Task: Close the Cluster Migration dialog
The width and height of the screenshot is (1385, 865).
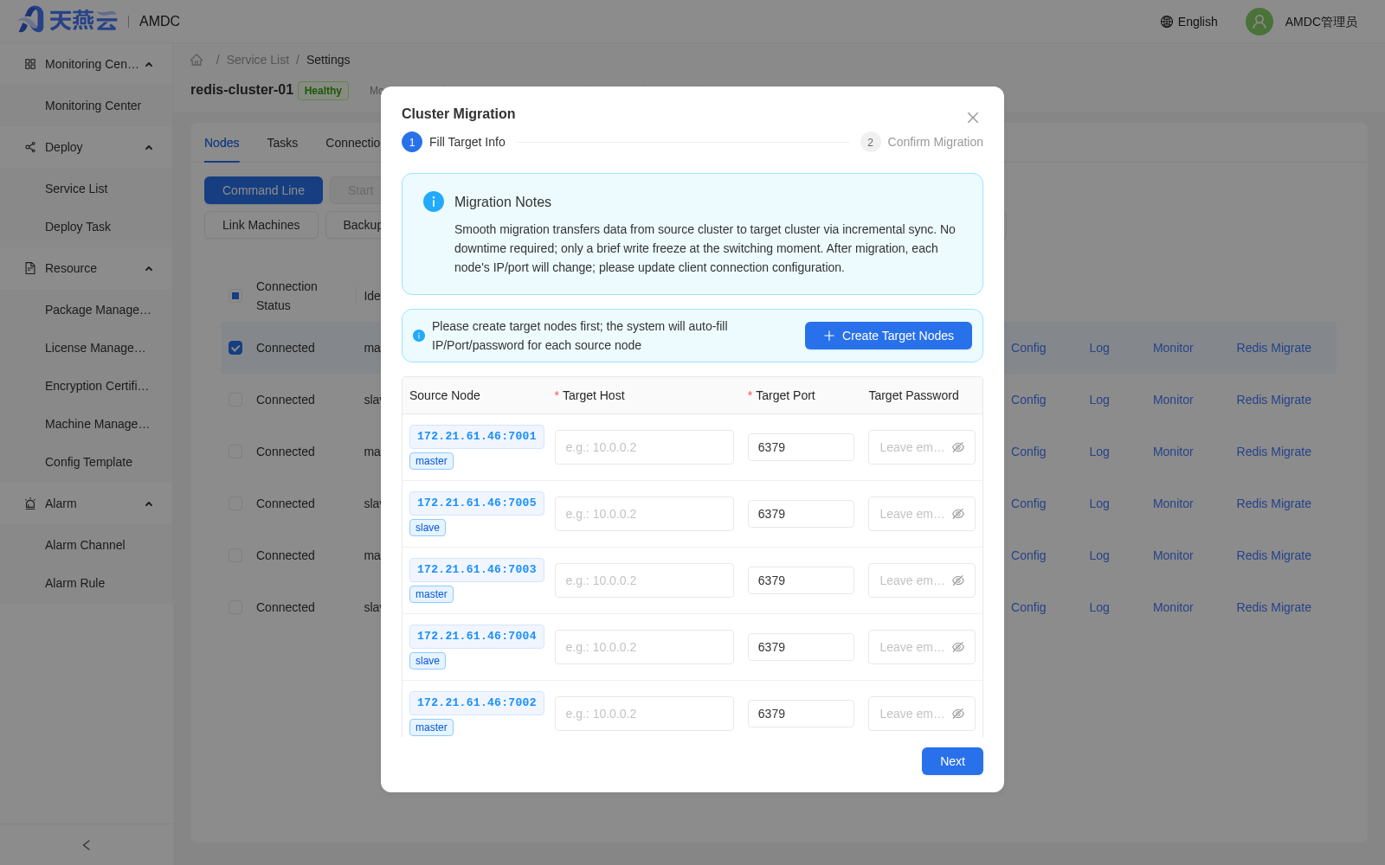Action: point(973,118)
